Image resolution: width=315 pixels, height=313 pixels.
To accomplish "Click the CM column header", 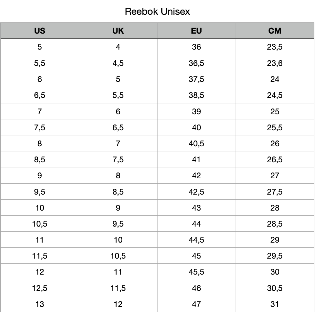I will point(275,31).
